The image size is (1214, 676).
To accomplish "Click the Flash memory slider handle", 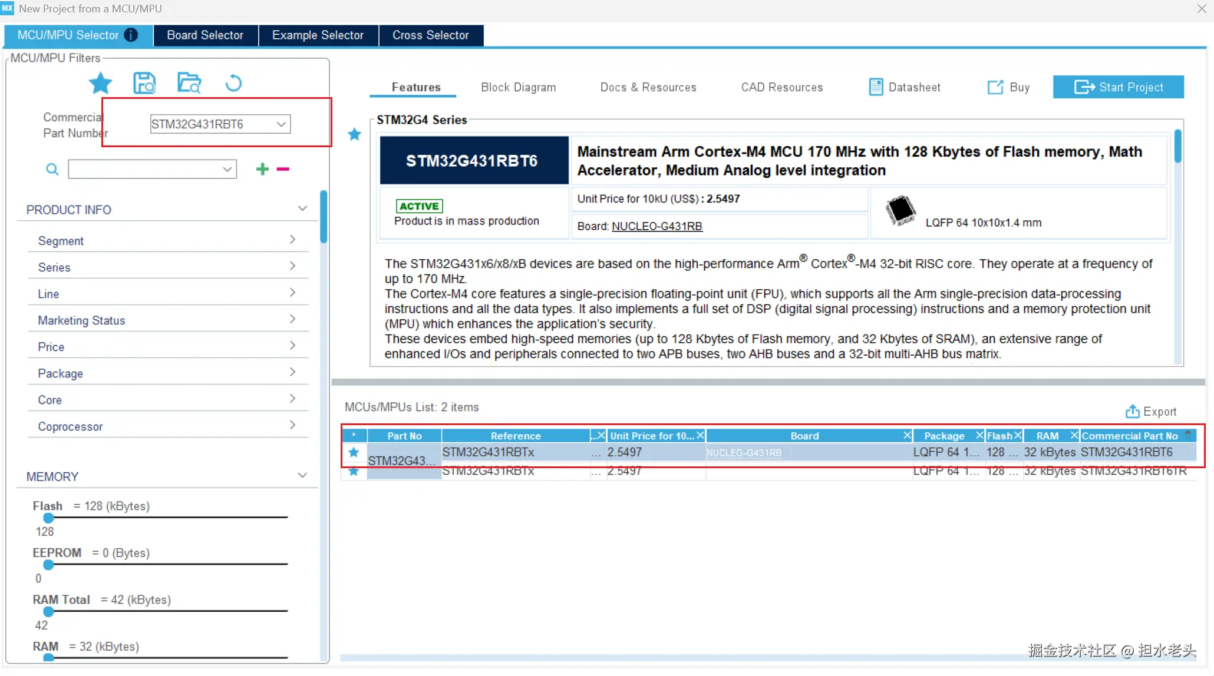I will pyautogui.click(x=49, y=518).
